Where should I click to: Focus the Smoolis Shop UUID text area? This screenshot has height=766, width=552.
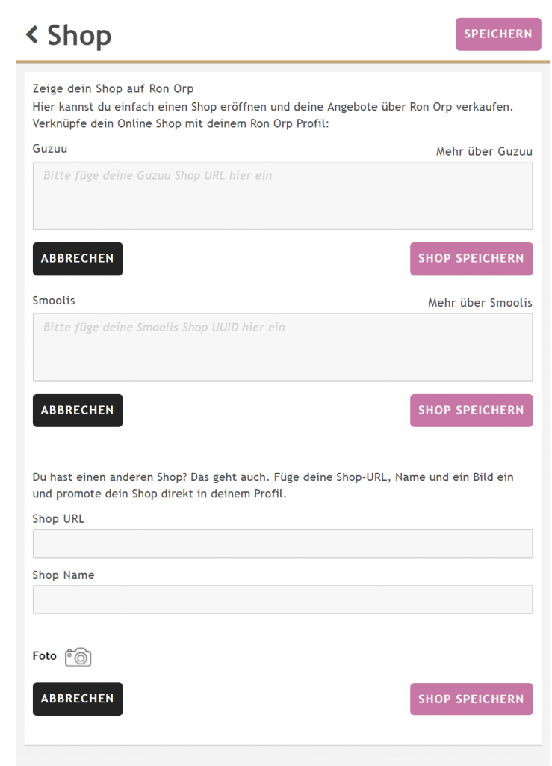click(282, 347)
